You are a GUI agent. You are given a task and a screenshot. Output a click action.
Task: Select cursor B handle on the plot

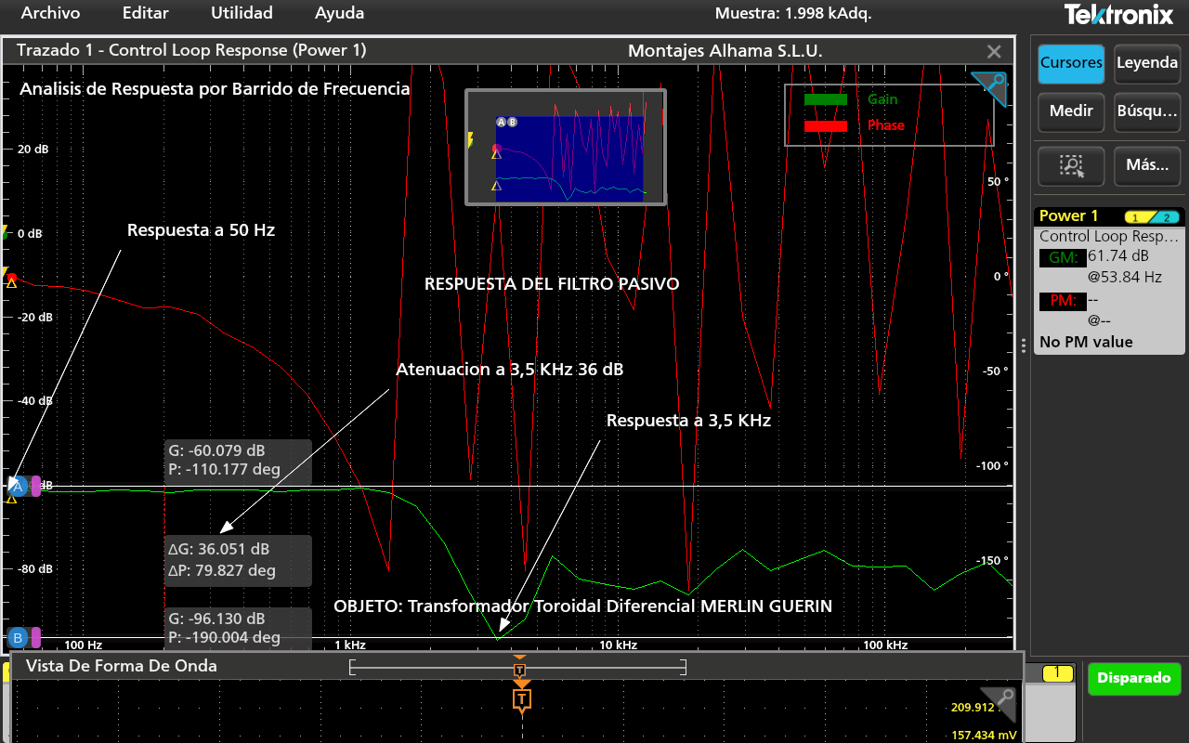click(x=18, y=637)
